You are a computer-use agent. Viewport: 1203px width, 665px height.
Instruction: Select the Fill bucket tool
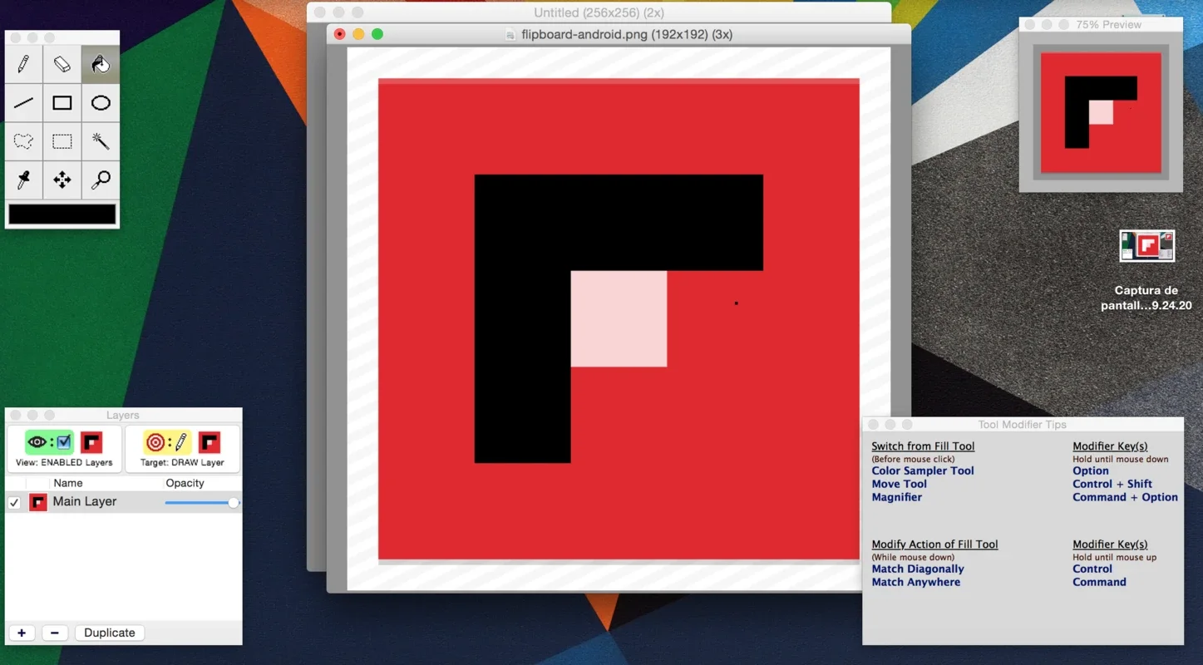point(101,64)
